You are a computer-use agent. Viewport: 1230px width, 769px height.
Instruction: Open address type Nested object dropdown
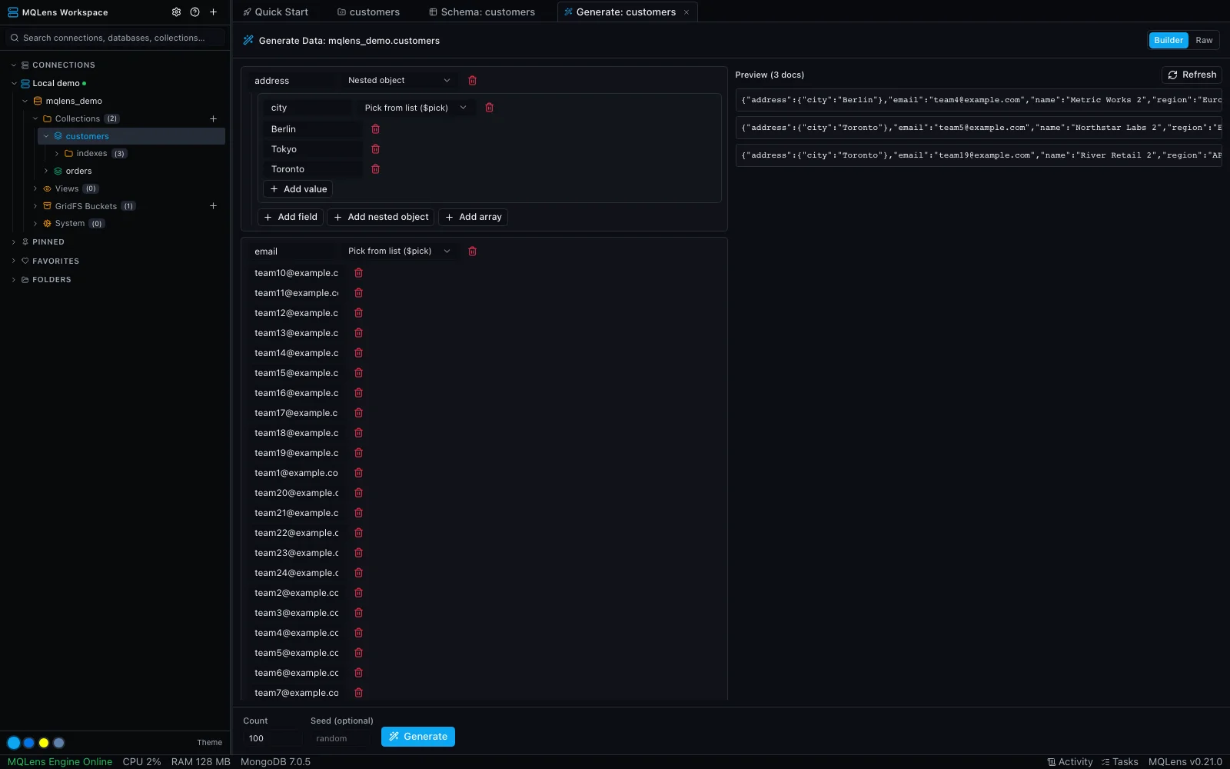point(399,81)
